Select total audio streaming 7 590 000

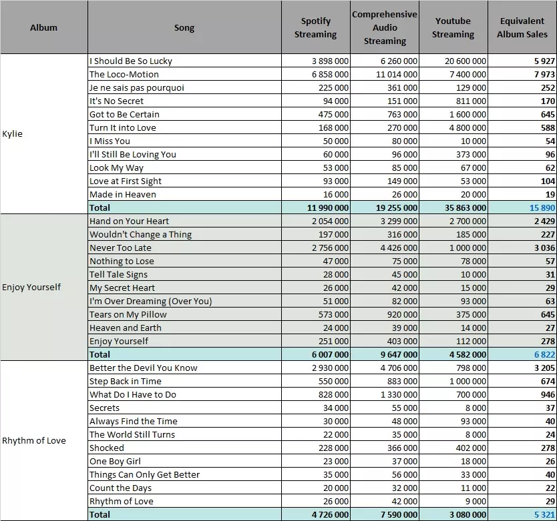point(385,514)
